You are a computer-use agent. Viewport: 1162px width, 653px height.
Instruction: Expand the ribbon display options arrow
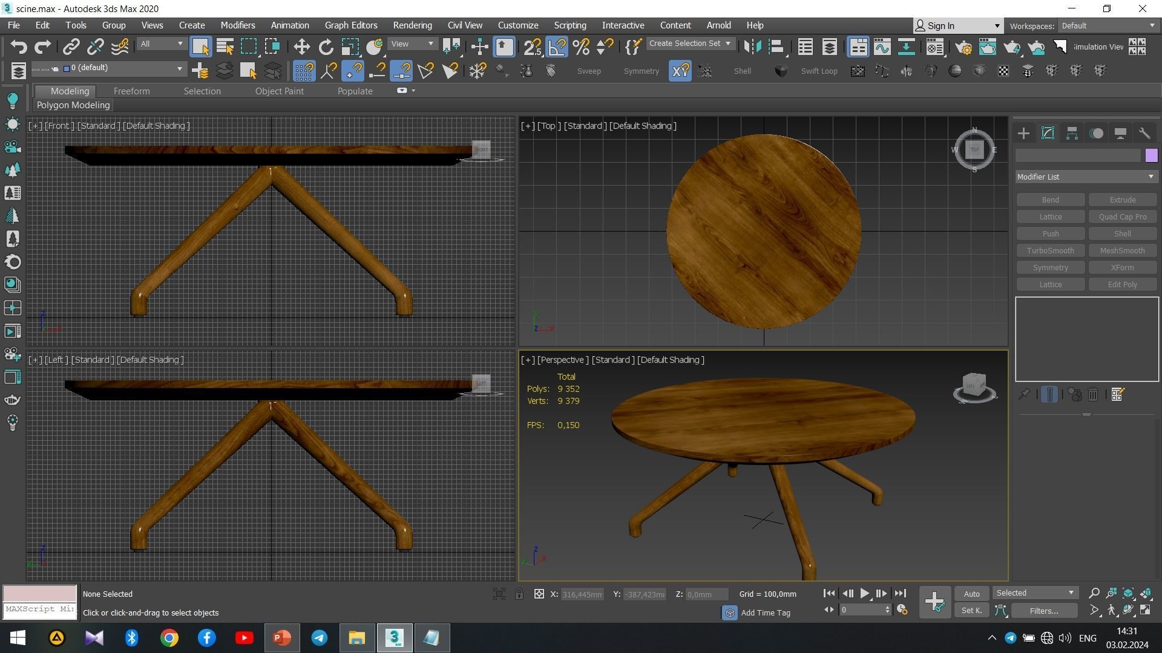[x=413, y=91]
